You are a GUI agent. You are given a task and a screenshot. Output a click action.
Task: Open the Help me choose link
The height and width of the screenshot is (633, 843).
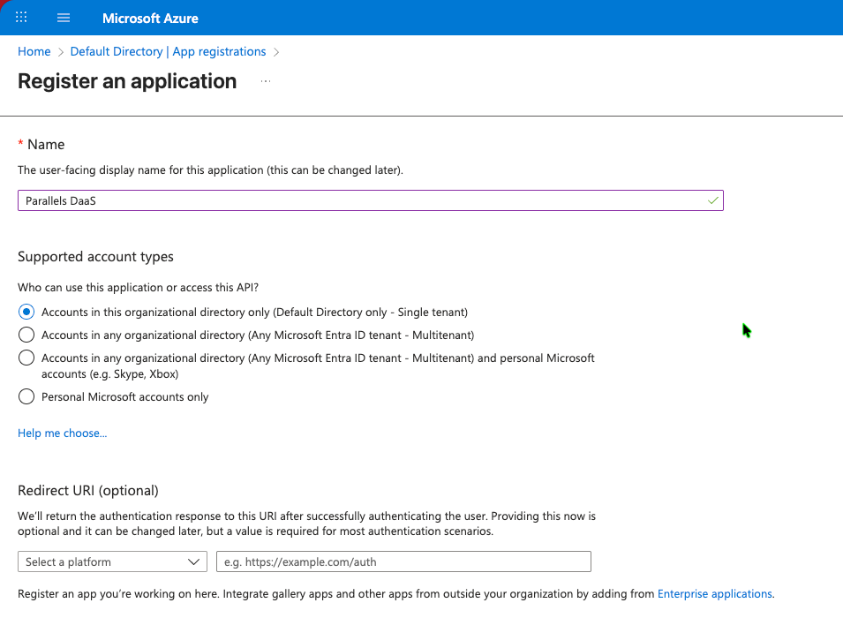coord(62,433)
